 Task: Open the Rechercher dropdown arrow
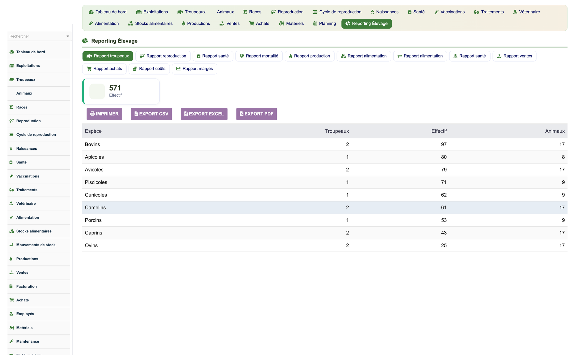pyautogui.click(x=68, y=36)
